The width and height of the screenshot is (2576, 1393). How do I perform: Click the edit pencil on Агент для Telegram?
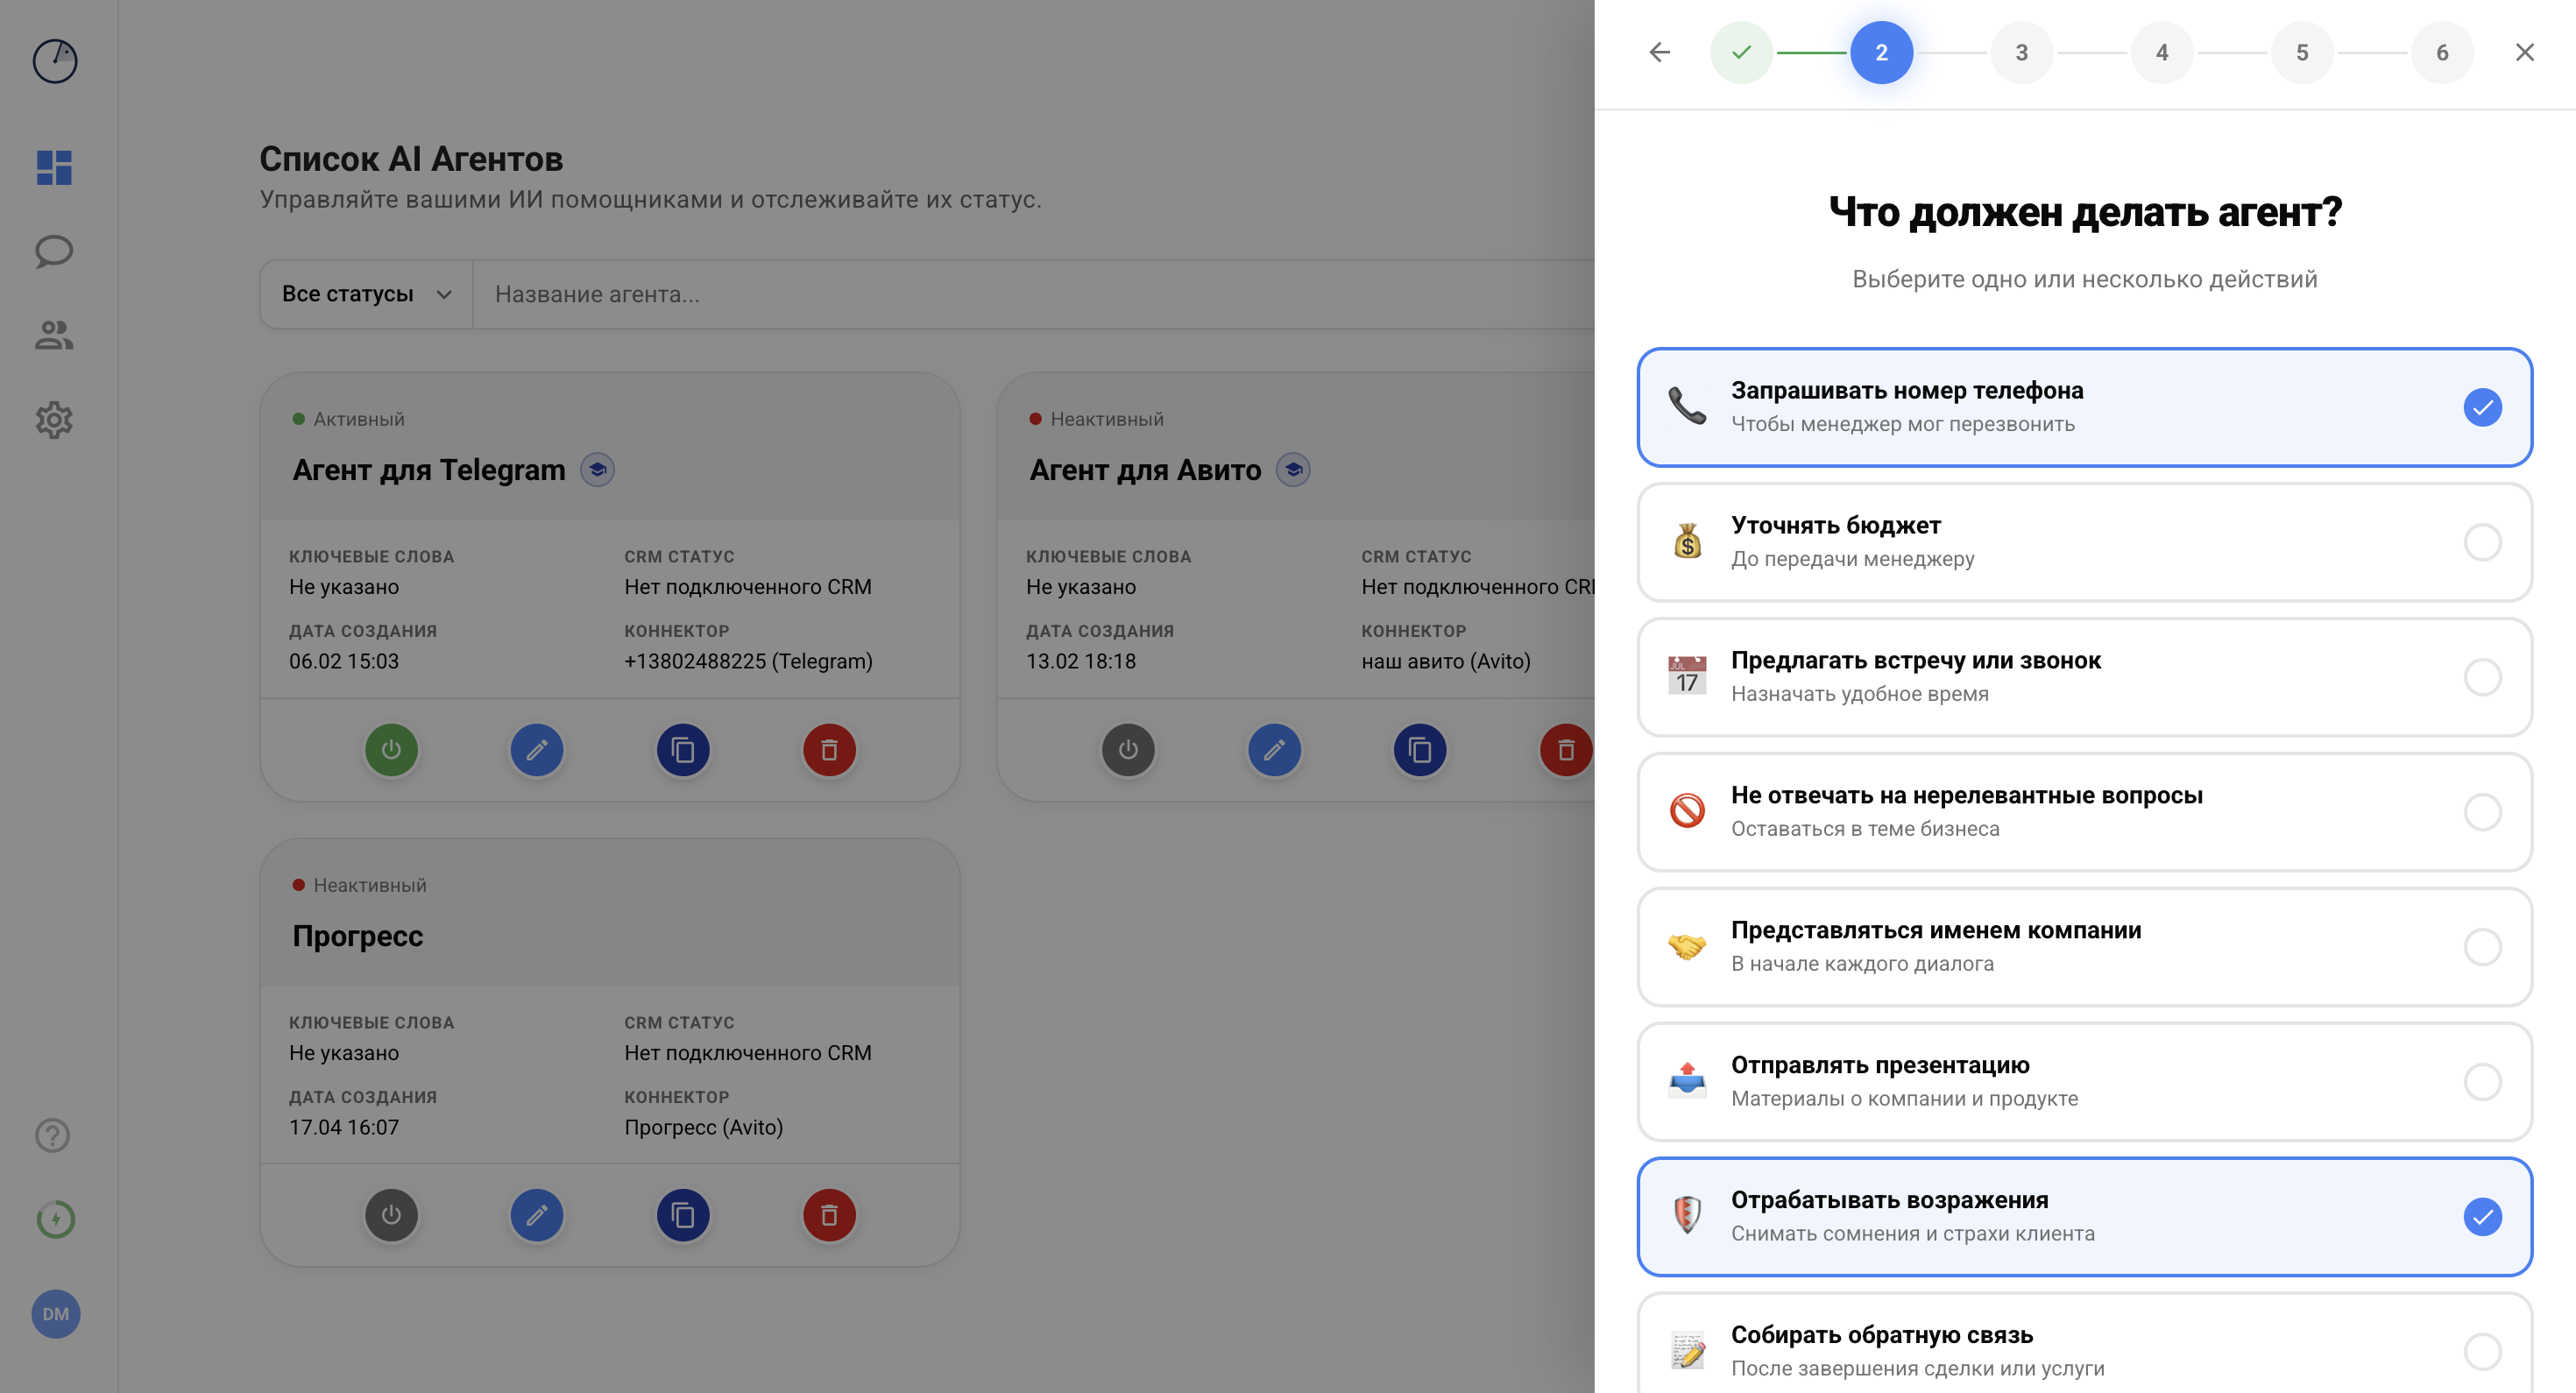pos(537,749)
